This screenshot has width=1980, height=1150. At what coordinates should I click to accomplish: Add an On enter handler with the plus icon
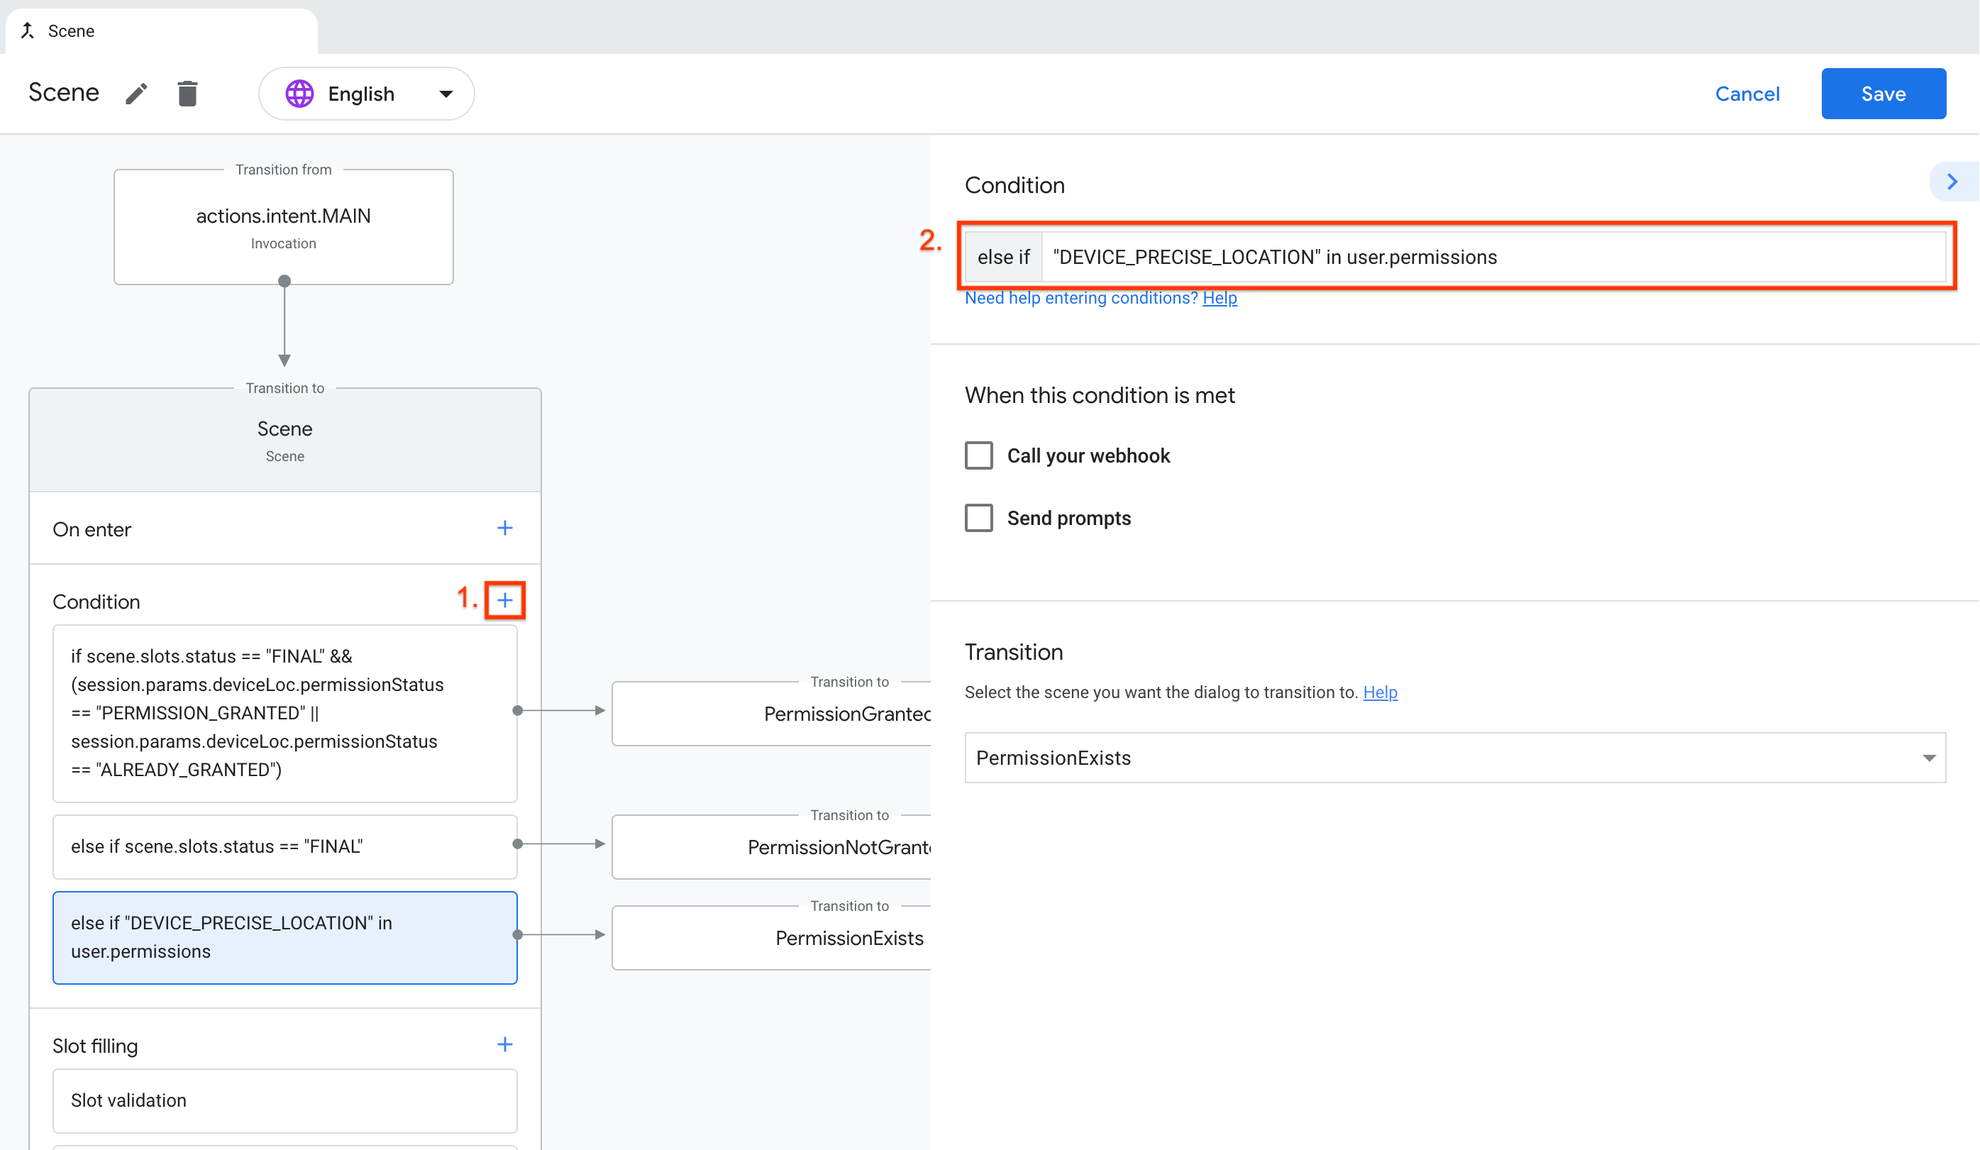pos(505,528)
